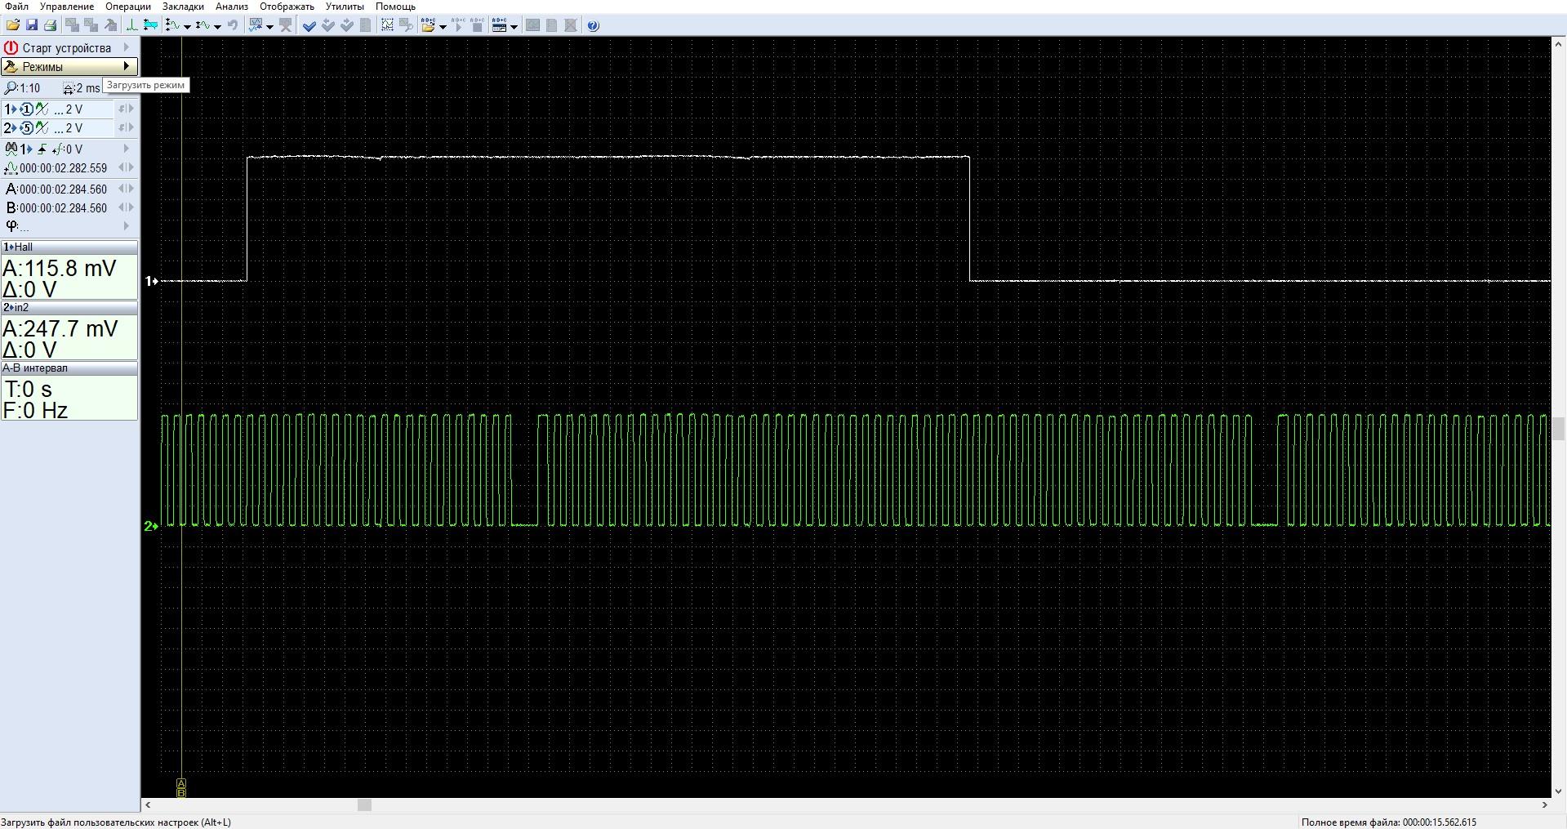
Task: Click the trigger binoculars row icon
Action: pos(11,149)
